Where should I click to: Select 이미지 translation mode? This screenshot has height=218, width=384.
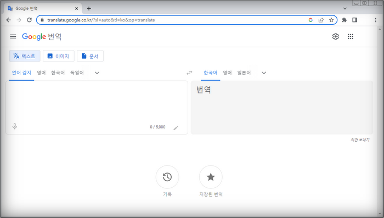[x=59, y=56]
